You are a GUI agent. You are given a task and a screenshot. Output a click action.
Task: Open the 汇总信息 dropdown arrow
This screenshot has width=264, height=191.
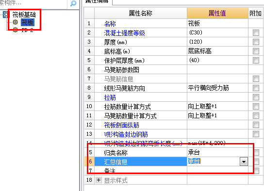[244, 161]
